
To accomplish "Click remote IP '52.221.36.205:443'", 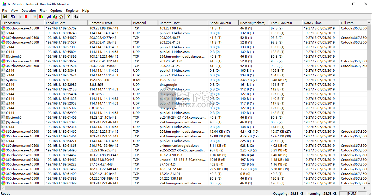I will [x=103, y=150].
